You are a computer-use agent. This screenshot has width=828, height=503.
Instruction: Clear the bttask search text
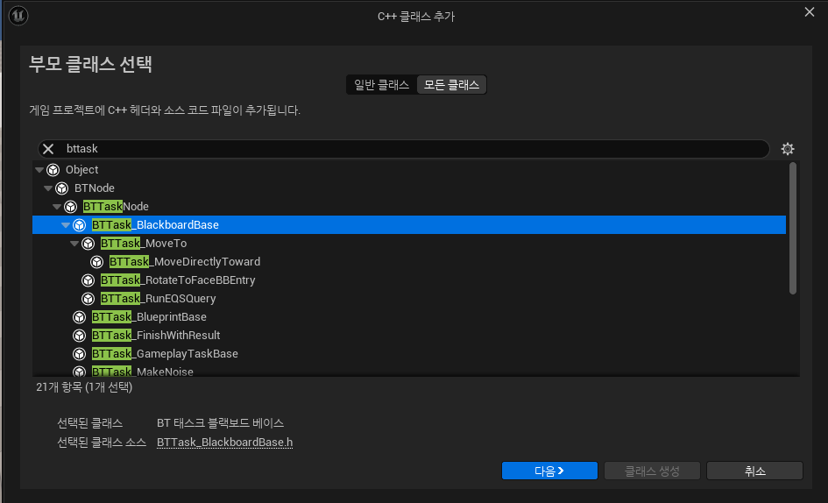[48, 149]
